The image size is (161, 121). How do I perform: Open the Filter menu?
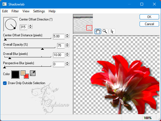(x=15, y=11)
